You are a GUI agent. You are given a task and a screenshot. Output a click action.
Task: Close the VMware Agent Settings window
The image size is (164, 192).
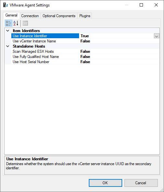click(x=156, y=5)
